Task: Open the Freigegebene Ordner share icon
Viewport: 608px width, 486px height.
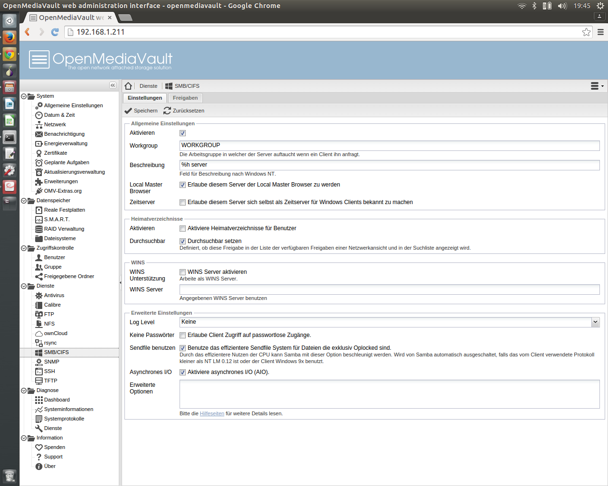Action: click(x=39, y=276)
